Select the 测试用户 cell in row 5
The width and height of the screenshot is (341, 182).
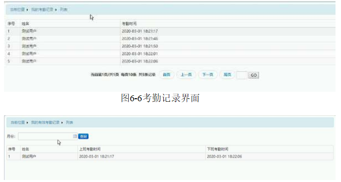click(x=29, y=61)
